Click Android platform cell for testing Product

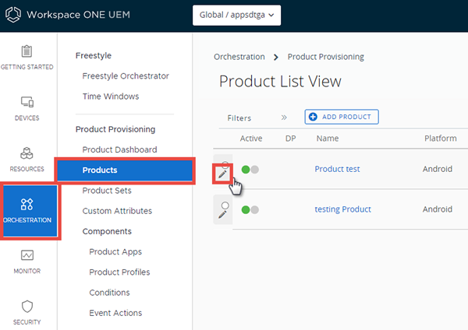[x=438, y=209]
